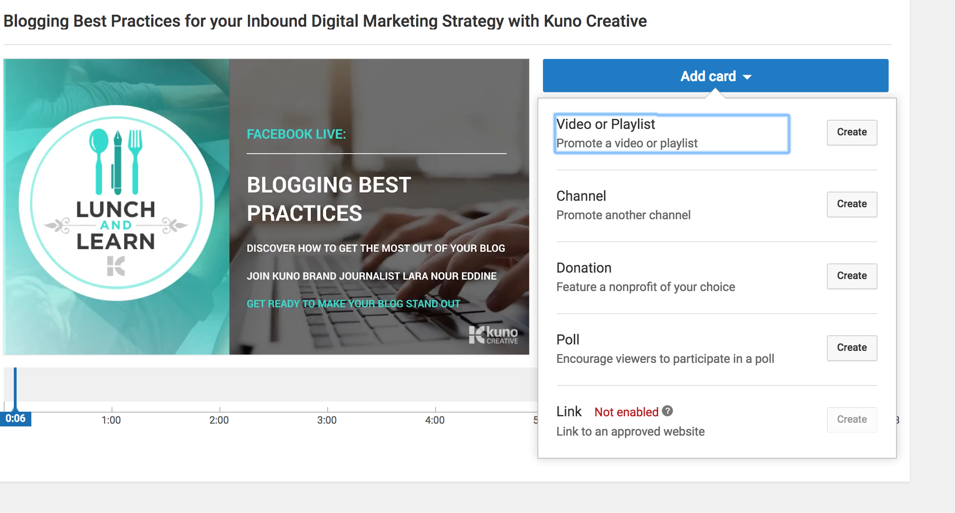Create a Poll card
The image size is (955, 513).
[x=851, y=348]
